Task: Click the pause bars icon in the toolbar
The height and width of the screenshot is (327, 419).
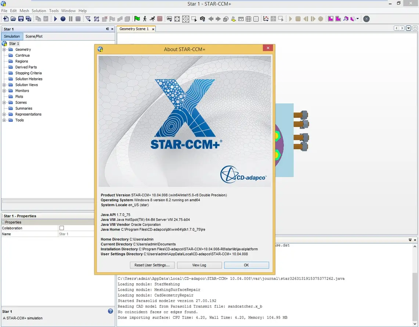Action: pos(71,19)
